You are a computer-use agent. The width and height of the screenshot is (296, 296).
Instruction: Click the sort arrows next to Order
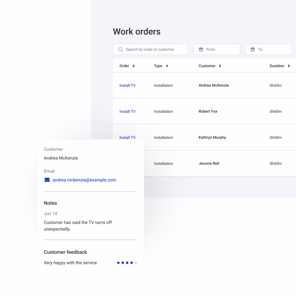point(133,66)
